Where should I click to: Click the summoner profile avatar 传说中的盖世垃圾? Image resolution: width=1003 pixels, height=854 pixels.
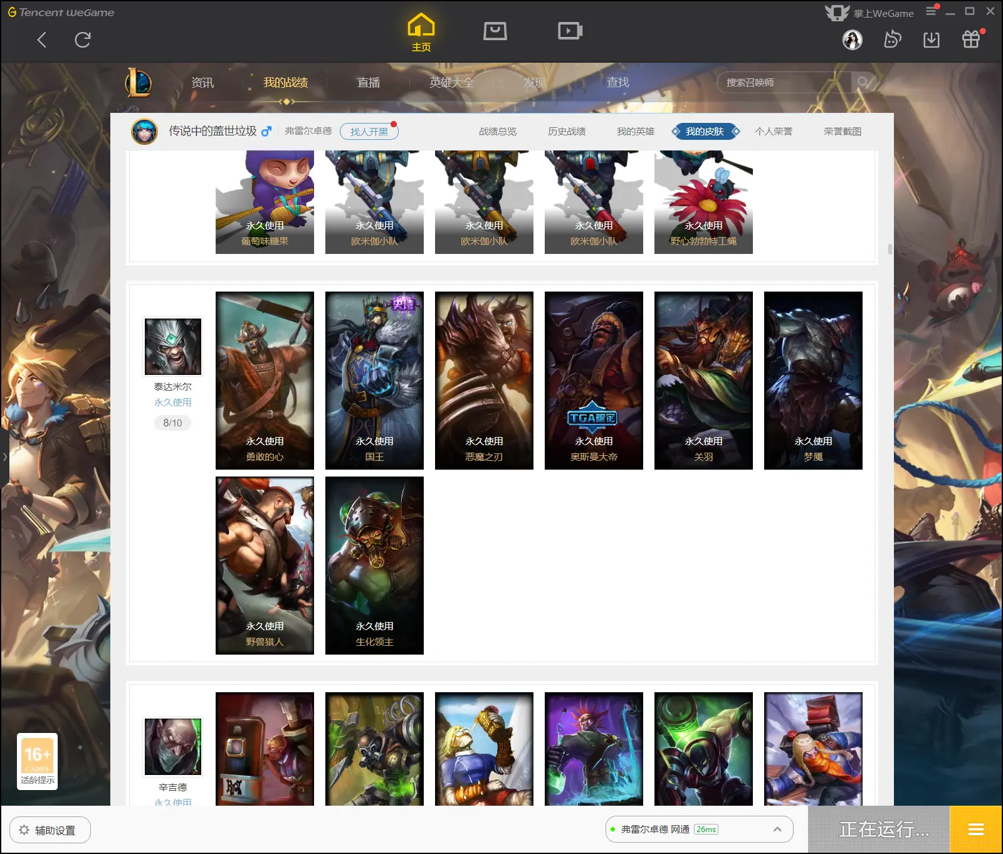pyautogui.click(x=144, y=131)
